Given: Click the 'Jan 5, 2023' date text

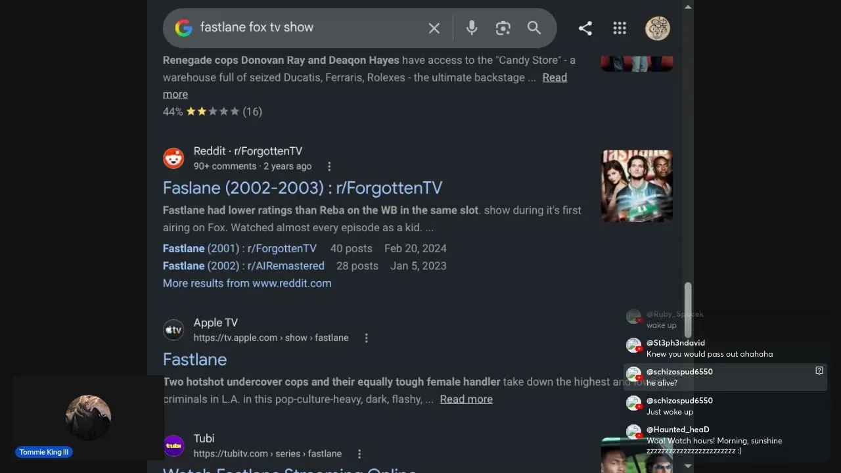Looking at the screenshot, I should [x=419, y=266].
